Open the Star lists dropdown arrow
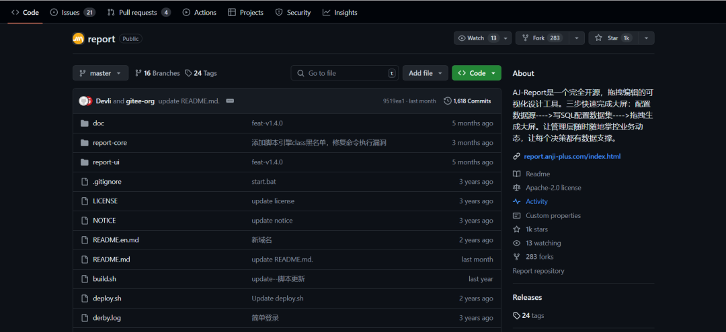This screenshot has width=726, height=332. tap(647, 38)
